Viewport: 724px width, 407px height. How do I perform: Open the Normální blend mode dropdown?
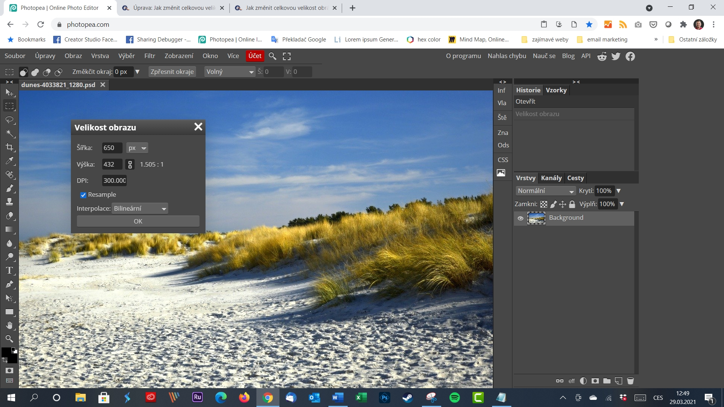(546, 191)
